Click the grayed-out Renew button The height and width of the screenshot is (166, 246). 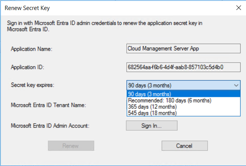71,146
